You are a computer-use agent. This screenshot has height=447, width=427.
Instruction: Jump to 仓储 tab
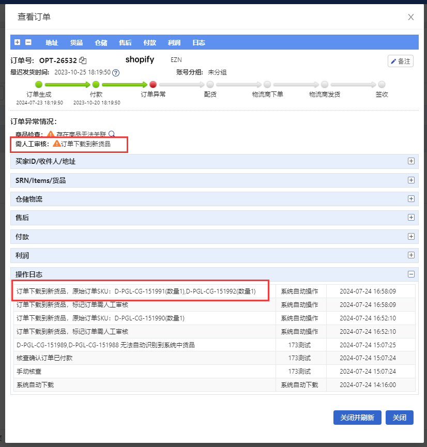point(101,43)
